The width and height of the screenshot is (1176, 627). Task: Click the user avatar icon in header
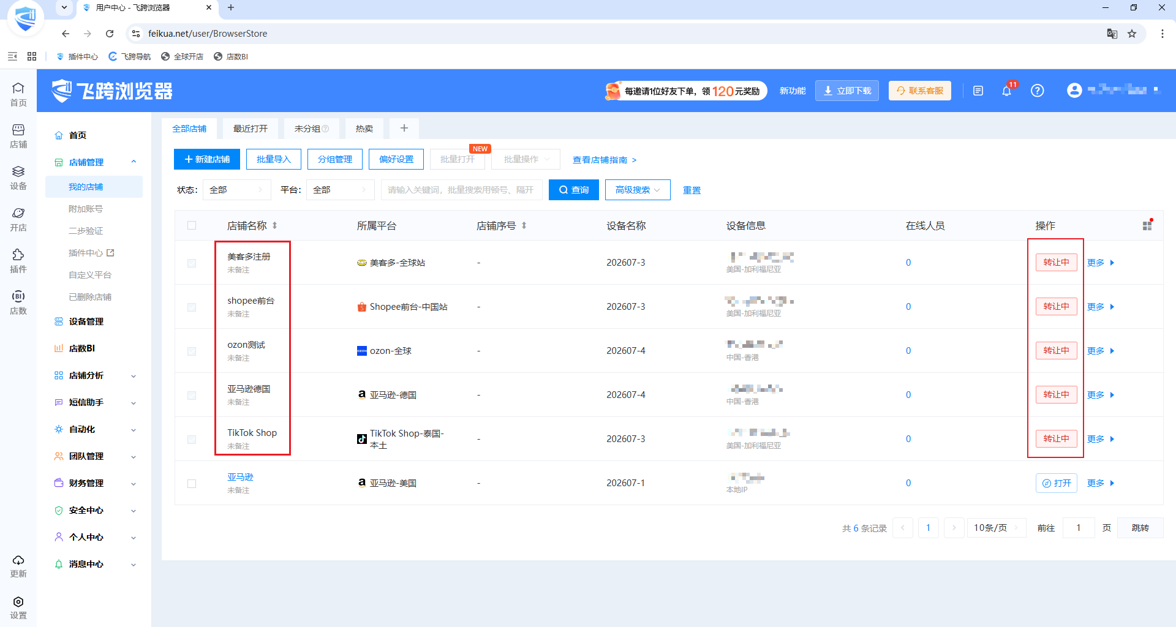1074,91
